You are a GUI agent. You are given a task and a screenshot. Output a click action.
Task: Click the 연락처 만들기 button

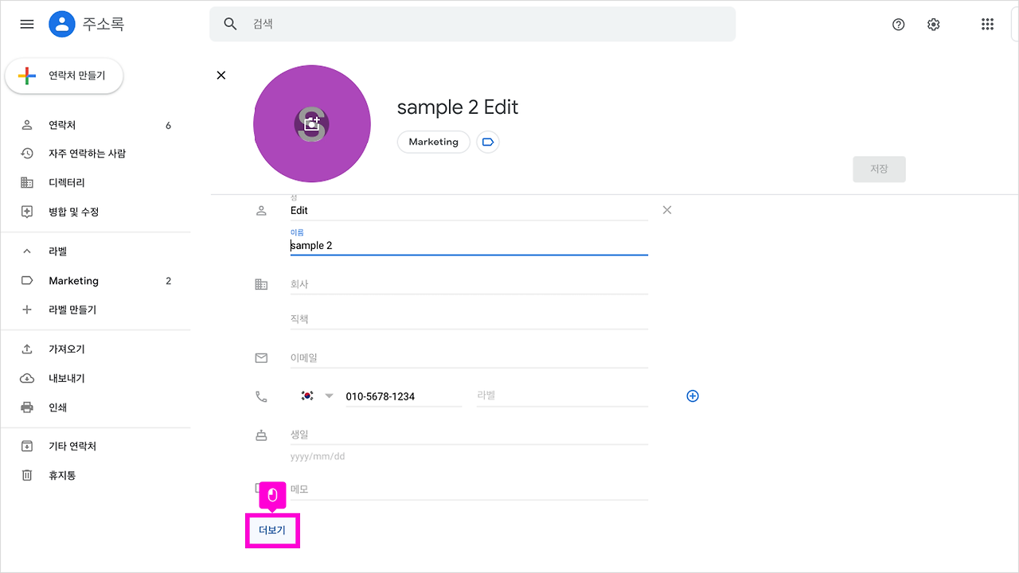coord(64,76)
